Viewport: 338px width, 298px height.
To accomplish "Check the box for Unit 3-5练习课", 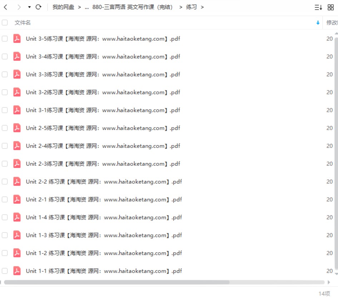I will (5, 39).
